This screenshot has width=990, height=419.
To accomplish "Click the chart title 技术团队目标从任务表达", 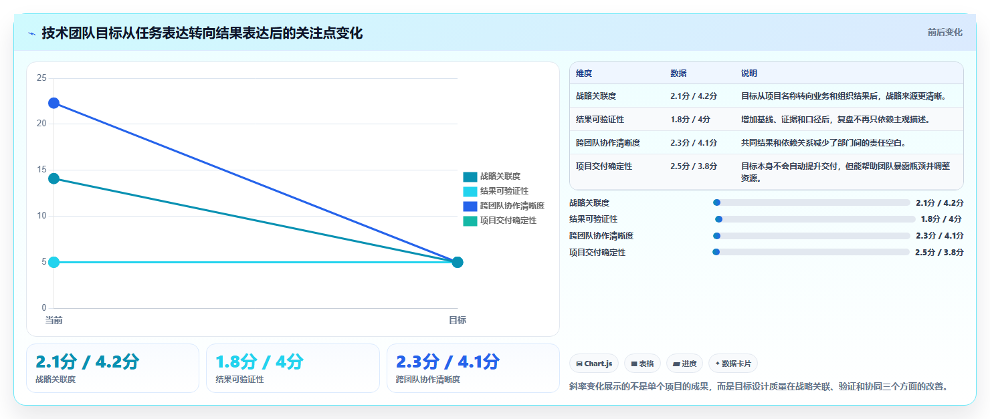I will [202, 33].
